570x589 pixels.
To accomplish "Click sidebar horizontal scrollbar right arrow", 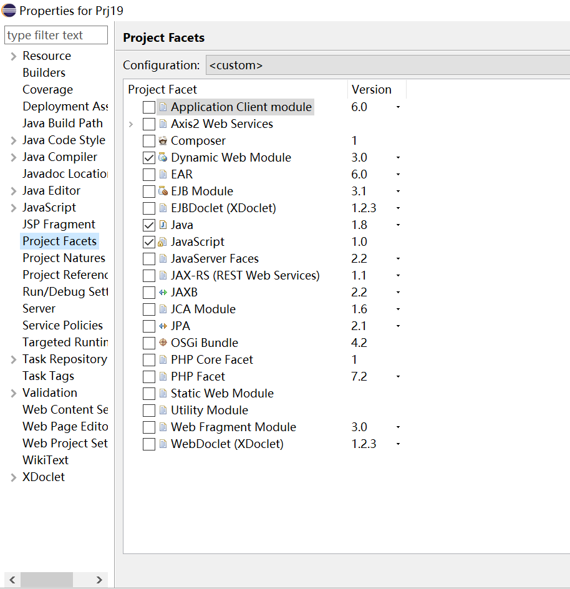I will click(x=99, y=580).
